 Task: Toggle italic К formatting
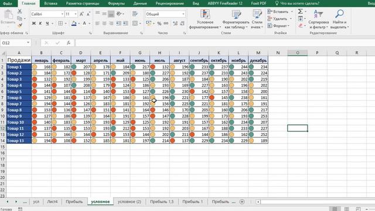[x=40, y=23]
